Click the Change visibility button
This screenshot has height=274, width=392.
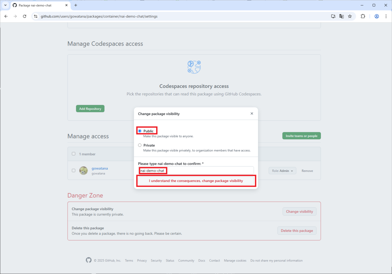point(300,211)
